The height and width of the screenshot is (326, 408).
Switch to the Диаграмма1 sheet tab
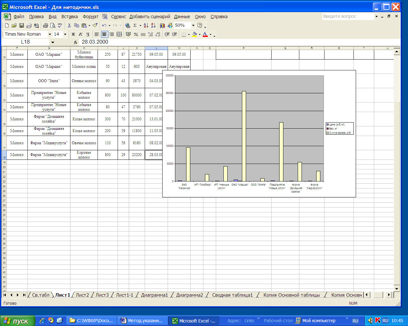(x=154, y=295)
